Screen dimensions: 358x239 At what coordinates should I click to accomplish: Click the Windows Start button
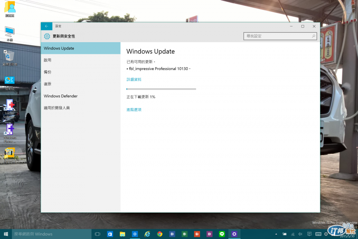[x=6, y=234]
